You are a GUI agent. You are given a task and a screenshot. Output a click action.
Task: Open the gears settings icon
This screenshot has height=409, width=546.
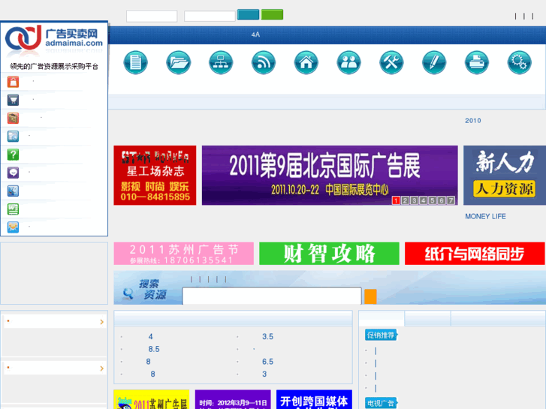pos(520,62)
